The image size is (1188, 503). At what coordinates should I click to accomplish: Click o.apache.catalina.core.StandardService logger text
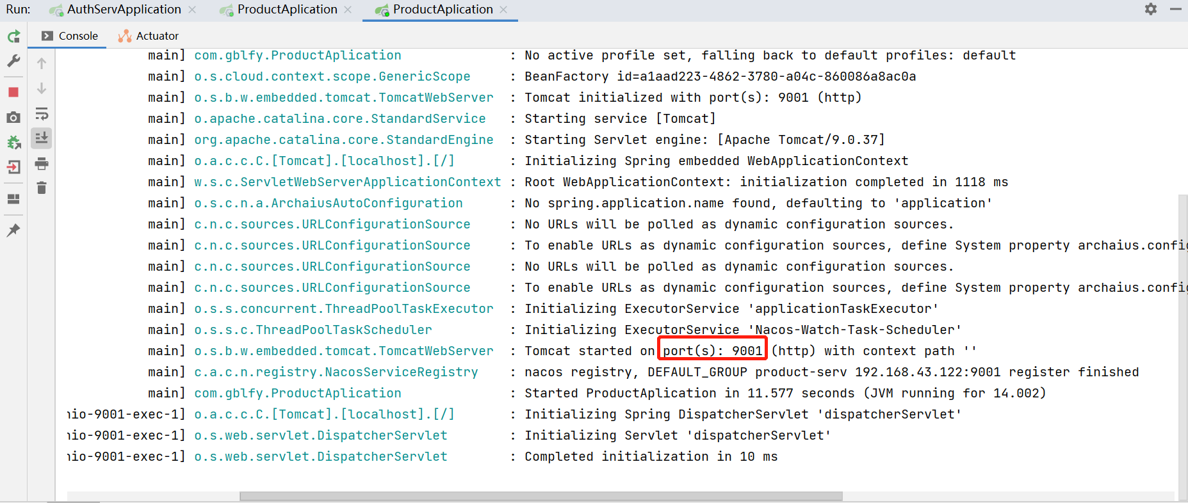pyautogui.click(x=340, y=118)
